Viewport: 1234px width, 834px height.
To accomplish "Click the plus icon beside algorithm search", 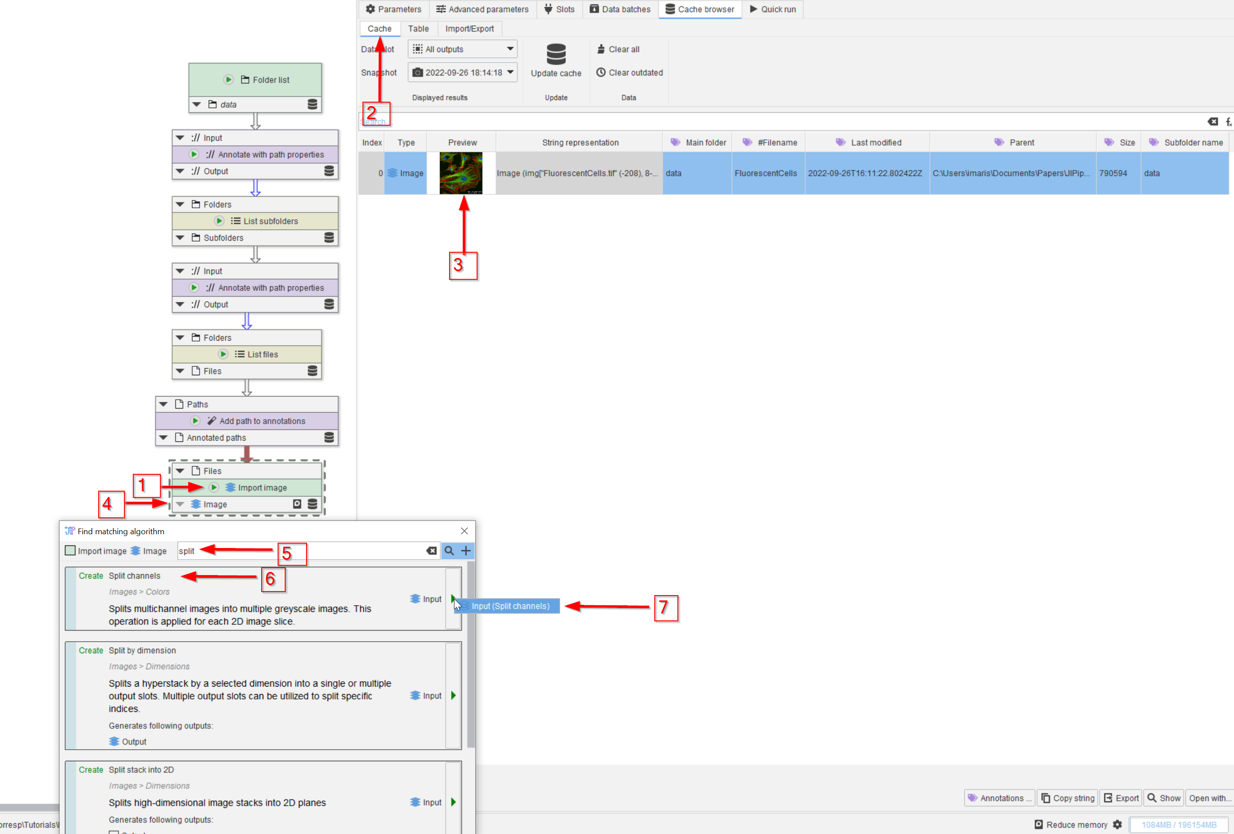I will click(x=466, y=551).
